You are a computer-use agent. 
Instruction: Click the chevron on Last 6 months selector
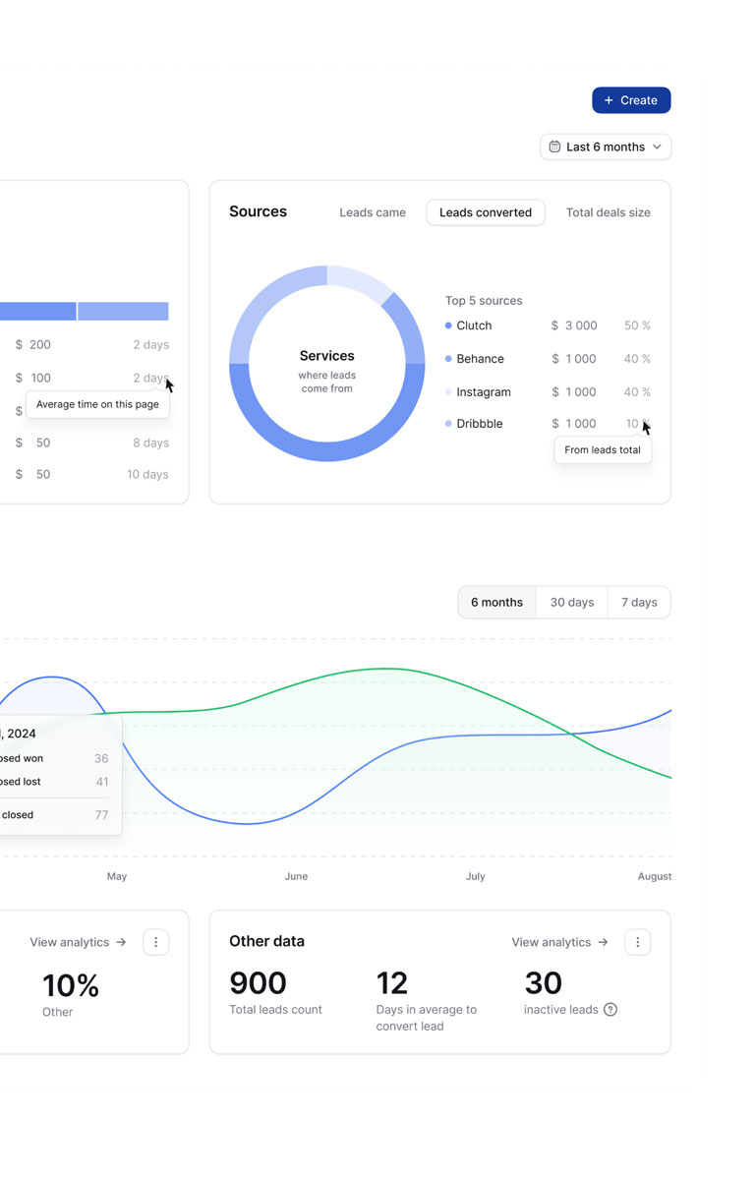[x=657, y=147]
